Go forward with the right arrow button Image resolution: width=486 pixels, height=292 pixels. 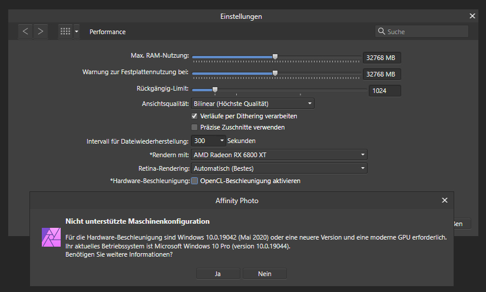click(41, 31)
